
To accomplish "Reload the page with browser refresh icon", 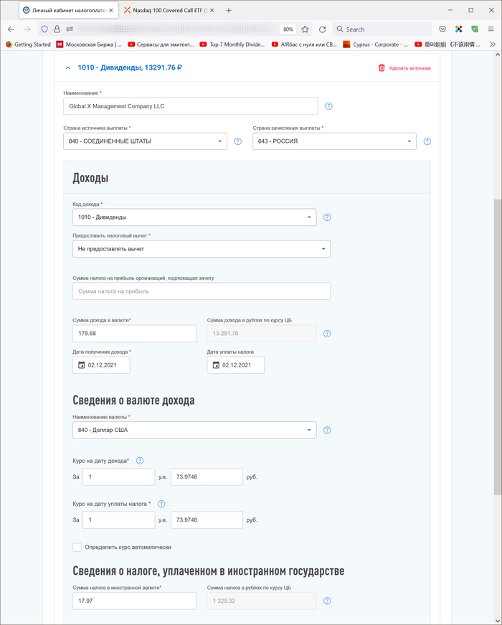I will [x=323, y=29].
